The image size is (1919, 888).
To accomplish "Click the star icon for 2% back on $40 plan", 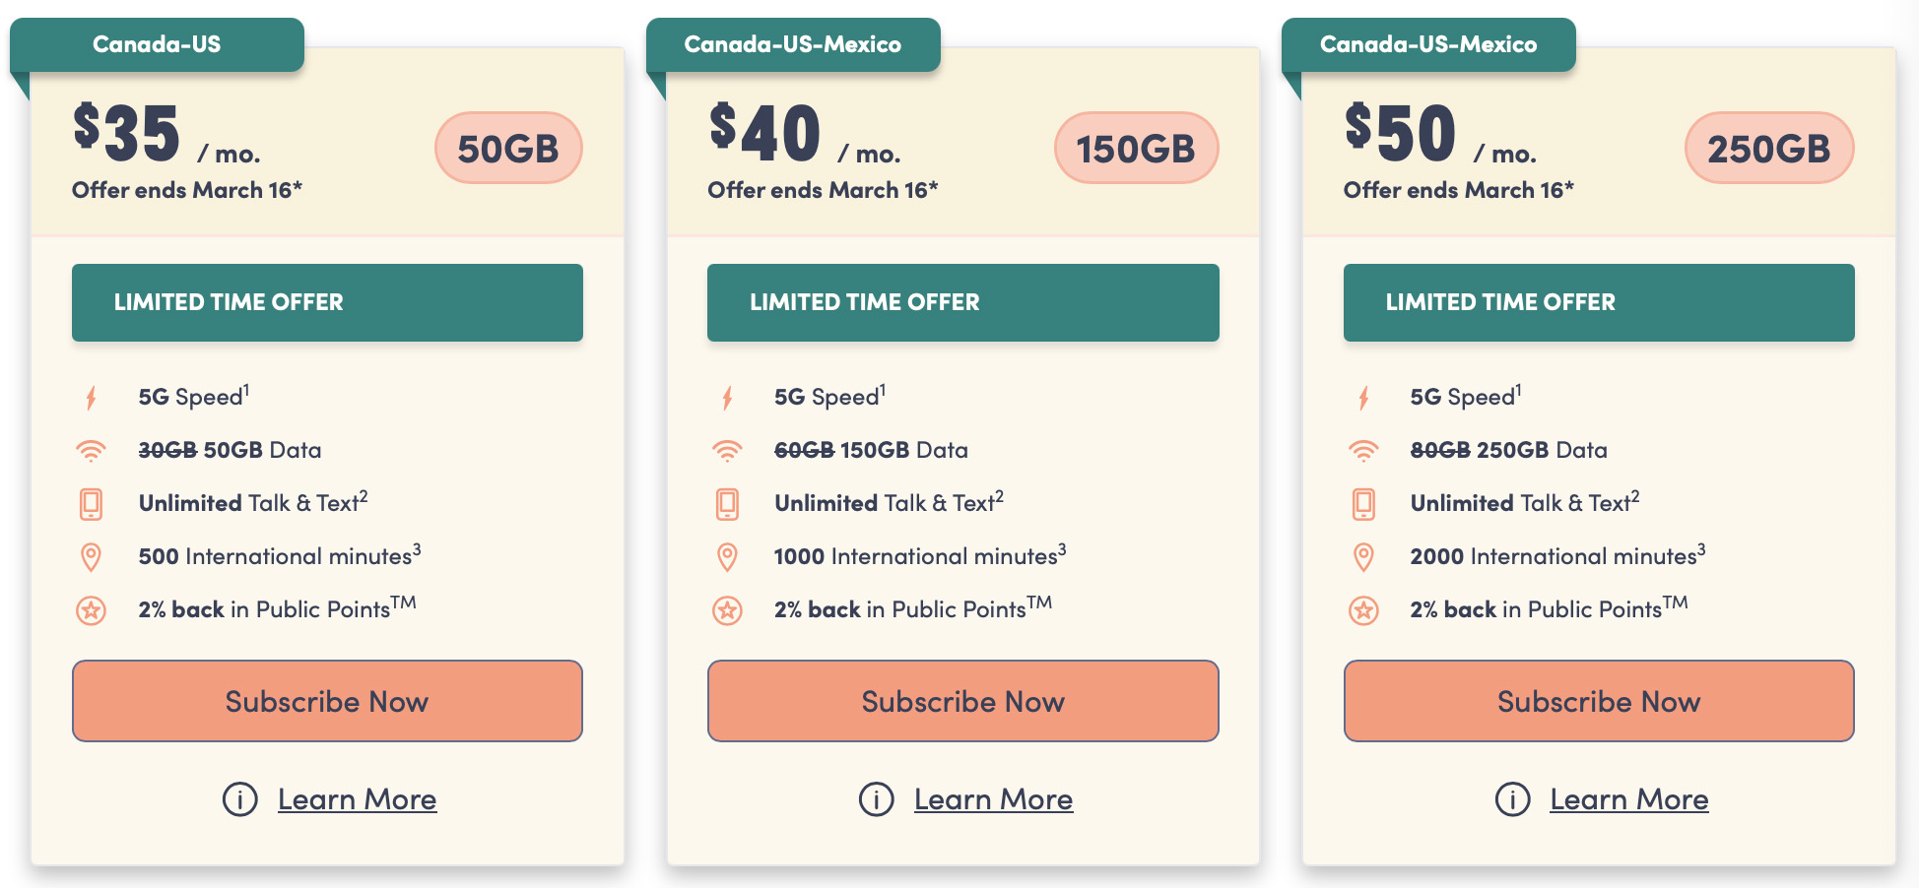I will coord(728,610).
